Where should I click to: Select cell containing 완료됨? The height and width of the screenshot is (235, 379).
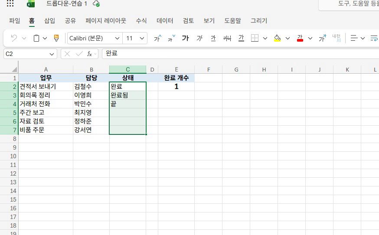coord(127,95)
